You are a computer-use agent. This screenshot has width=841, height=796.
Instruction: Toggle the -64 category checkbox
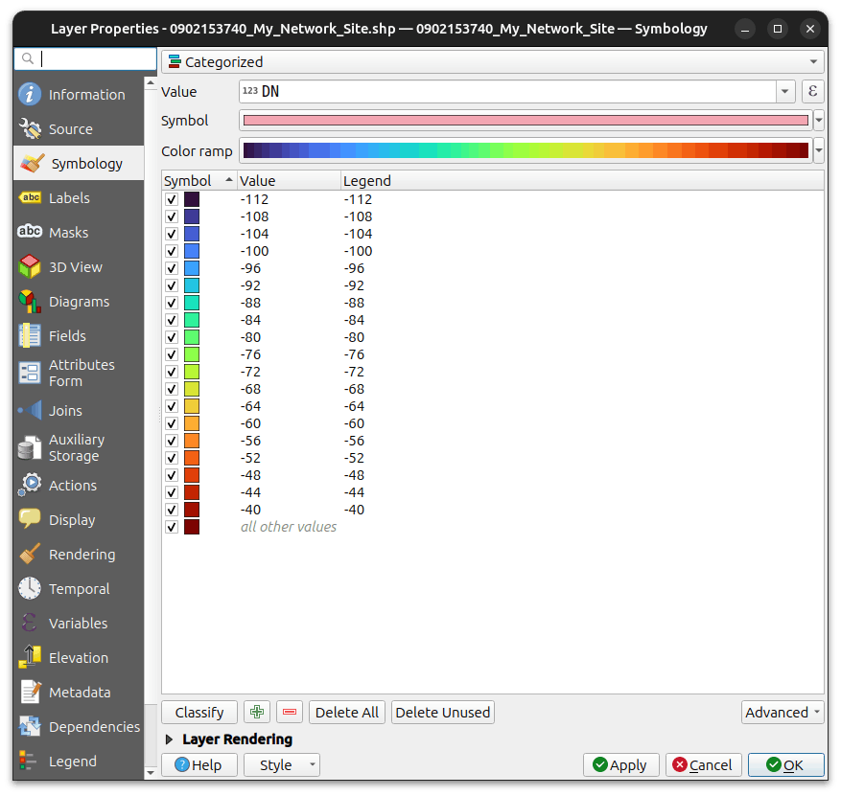(172, 406)
